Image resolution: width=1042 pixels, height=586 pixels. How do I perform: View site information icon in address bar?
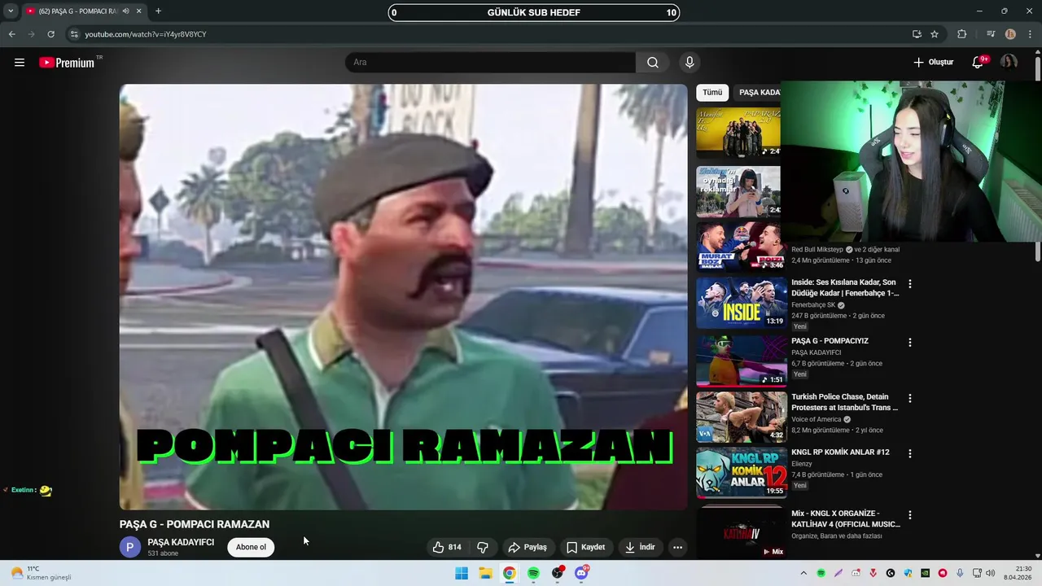tap(74, 34)
